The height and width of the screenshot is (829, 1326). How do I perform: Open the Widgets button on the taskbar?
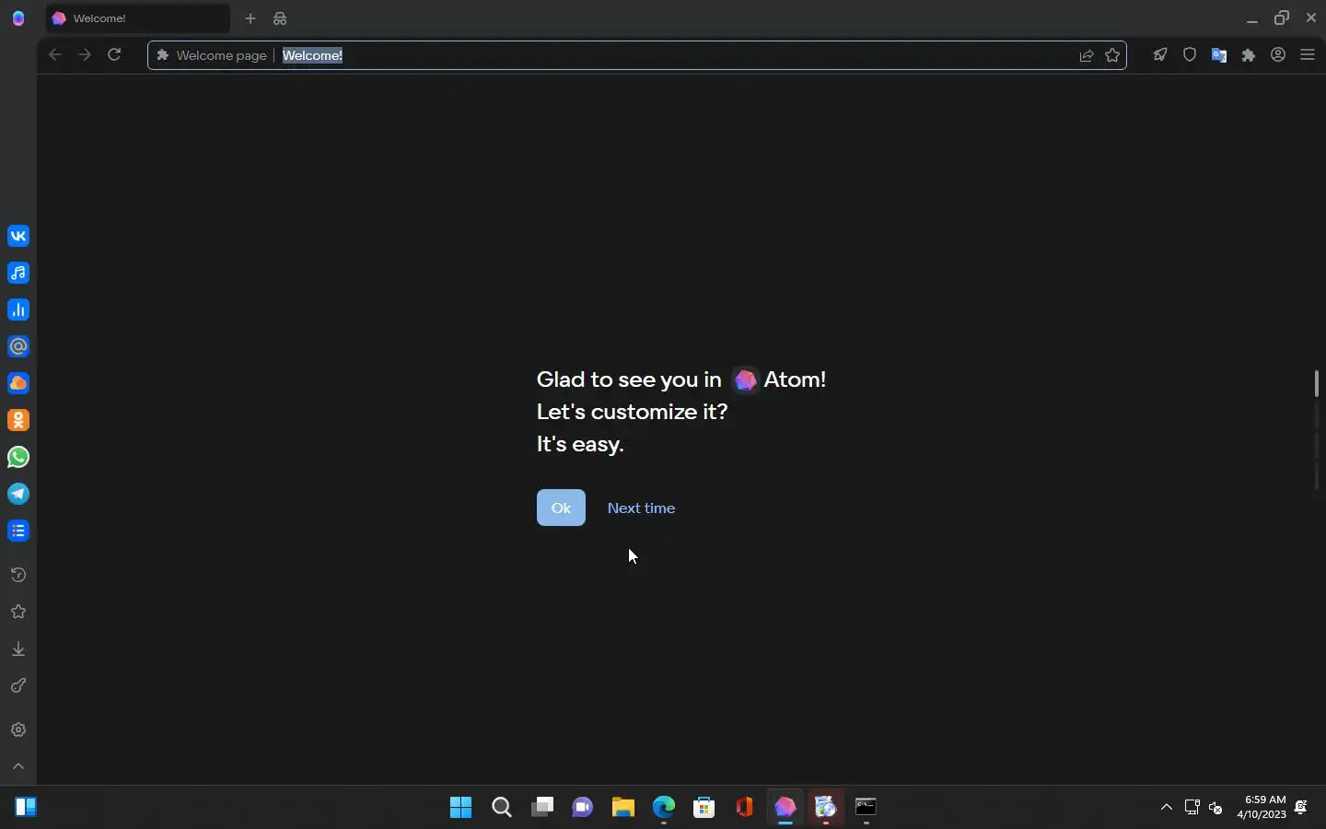[x=26, y=808]
